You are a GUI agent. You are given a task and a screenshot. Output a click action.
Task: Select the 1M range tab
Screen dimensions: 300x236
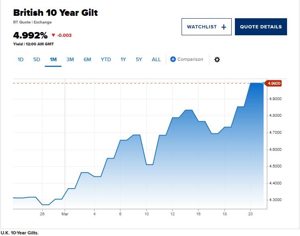pyautogui.click(x=53, y=60)
